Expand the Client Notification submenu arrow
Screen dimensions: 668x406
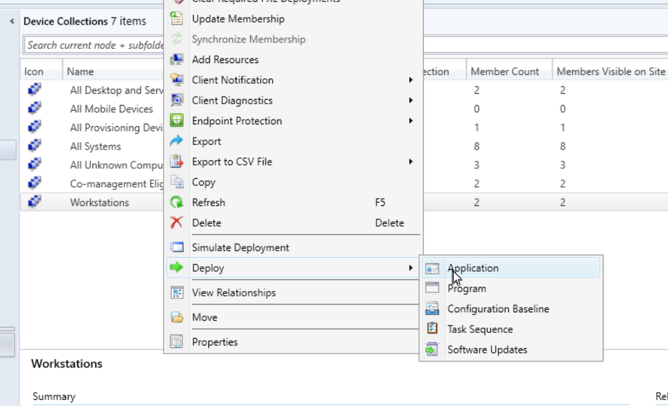tap(411, 80)
